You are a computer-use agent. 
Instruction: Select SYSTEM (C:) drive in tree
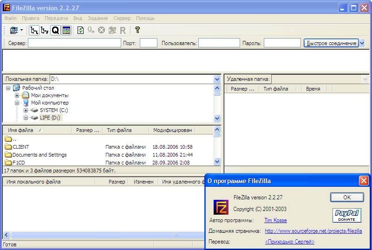pos(54,110)
